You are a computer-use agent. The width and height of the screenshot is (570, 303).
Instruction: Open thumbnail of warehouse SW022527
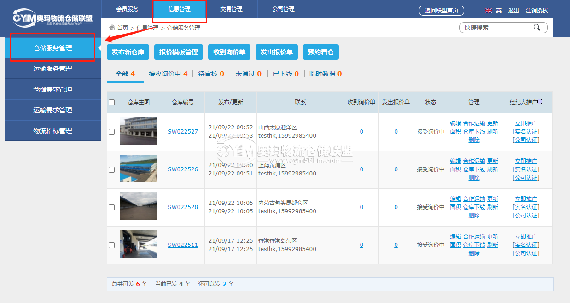click(138, 131)
